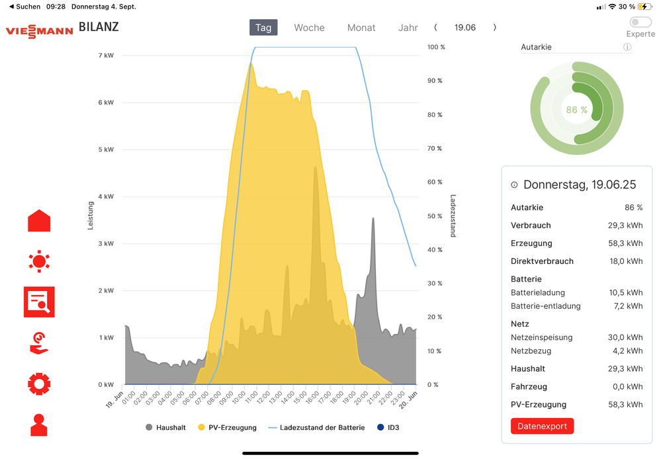
Task: Toggle the Experte mode switch
Action: 640,22
